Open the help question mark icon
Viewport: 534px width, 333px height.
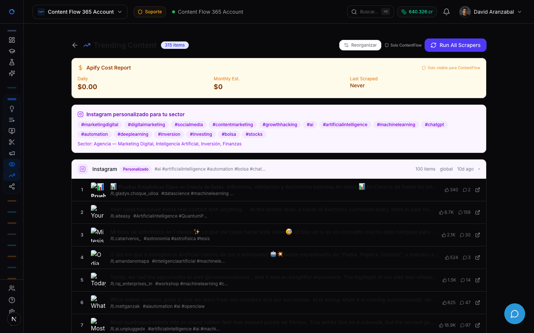(12, 300)
